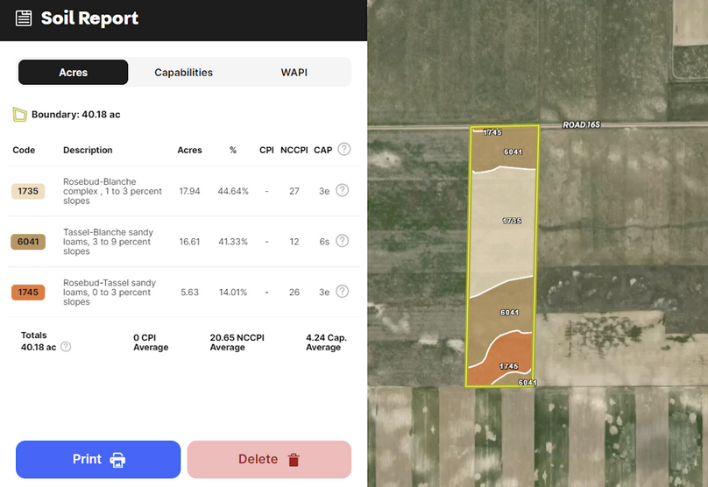Show help for soil code 1745 row
708x487 pixels.
coord(343,292)
